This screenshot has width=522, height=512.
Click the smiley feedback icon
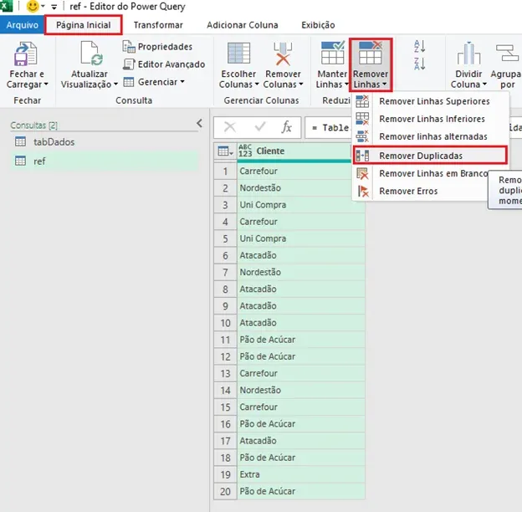click(x=33, y=6)
